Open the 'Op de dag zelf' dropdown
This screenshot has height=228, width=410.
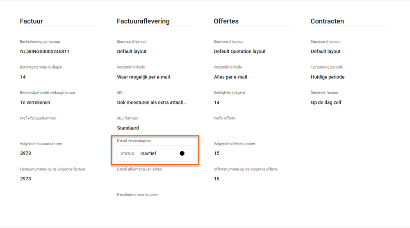[326, 103]
